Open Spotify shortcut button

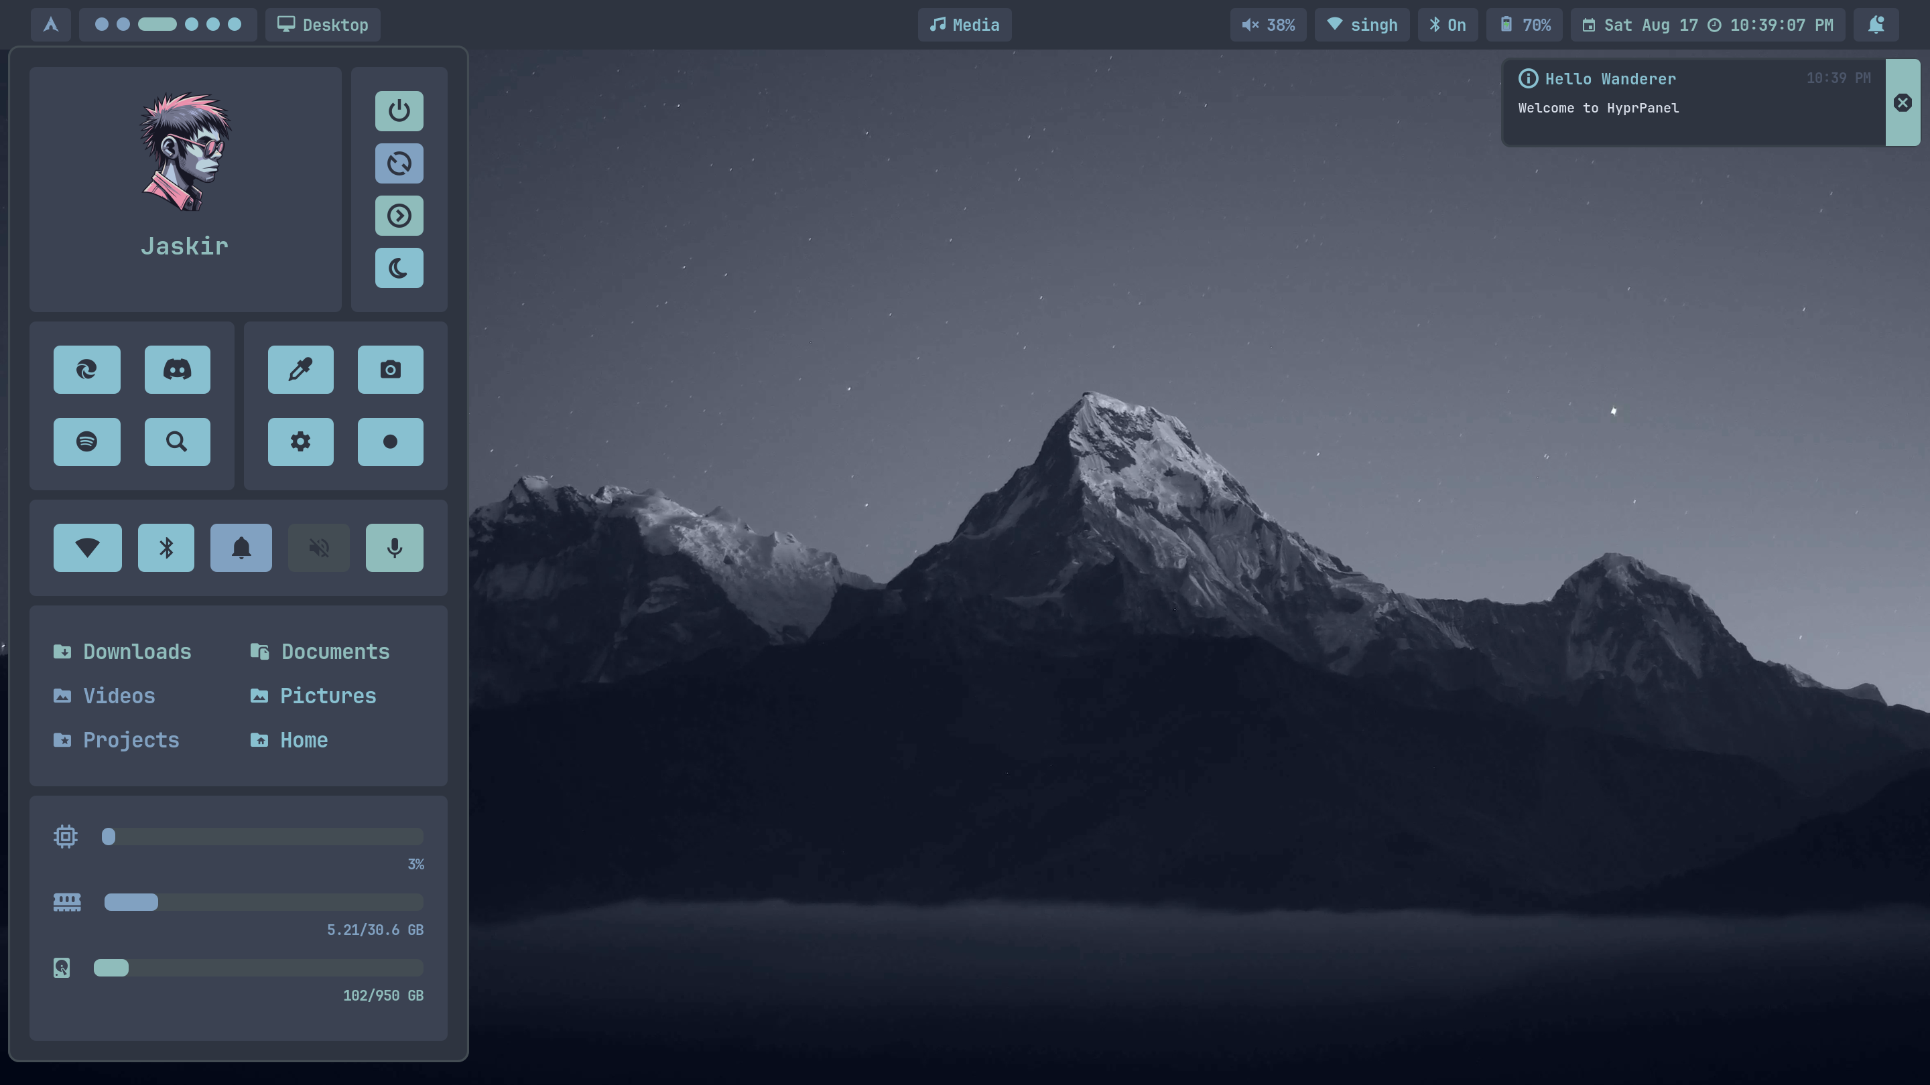[87, 442]
